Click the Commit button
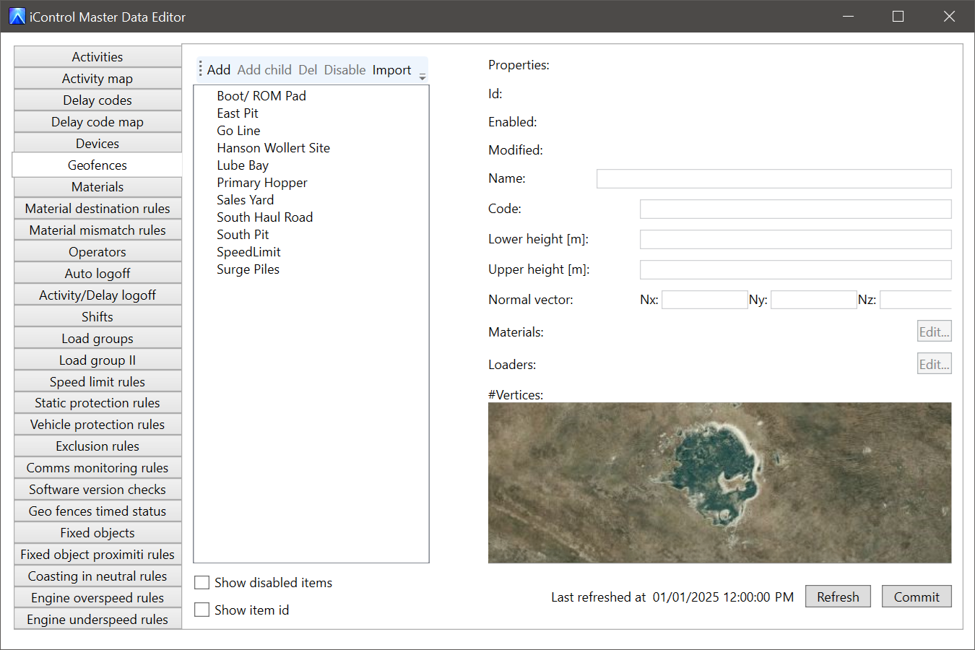This screenshot has width=975, height=650. (916, 597)
